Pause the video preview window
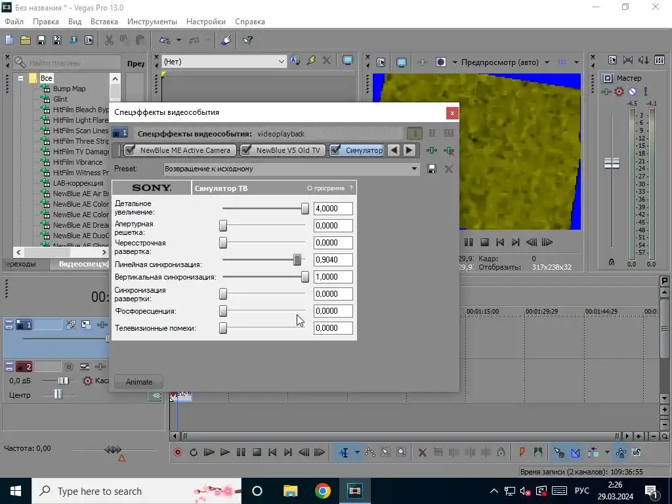Viewport: 672px width, 504px height. (469, 242)
